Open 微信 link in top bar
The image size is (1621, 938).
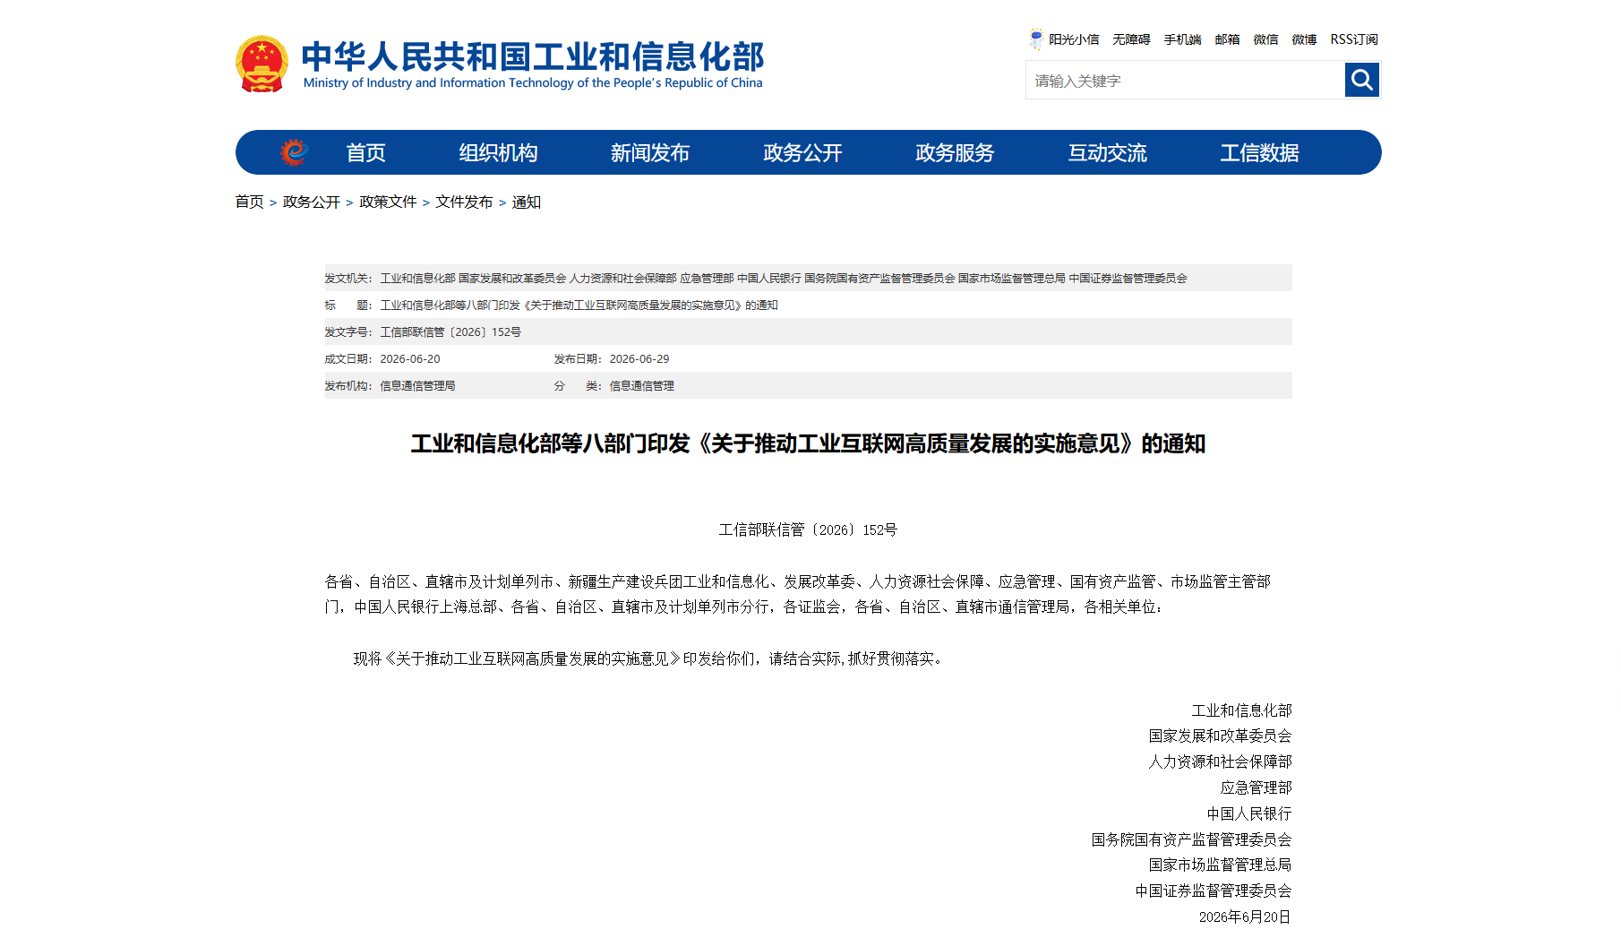pyautogui.click(x=1265, y=39)
